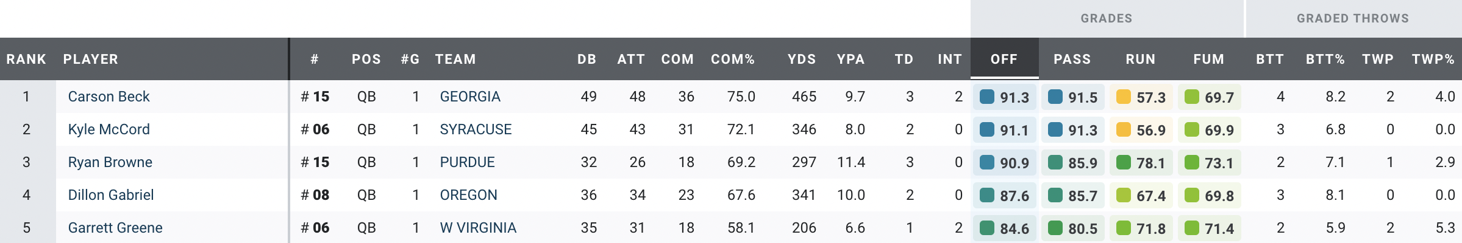The width and height of the screenshot is (1462, 243).
Task: Open Carson Beck's player page
Action: (x=109, y=97)
